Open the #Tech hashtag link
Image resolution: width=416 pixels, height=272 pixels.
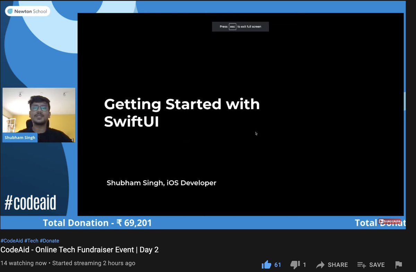pyautogui.click(x=31, y=241)
